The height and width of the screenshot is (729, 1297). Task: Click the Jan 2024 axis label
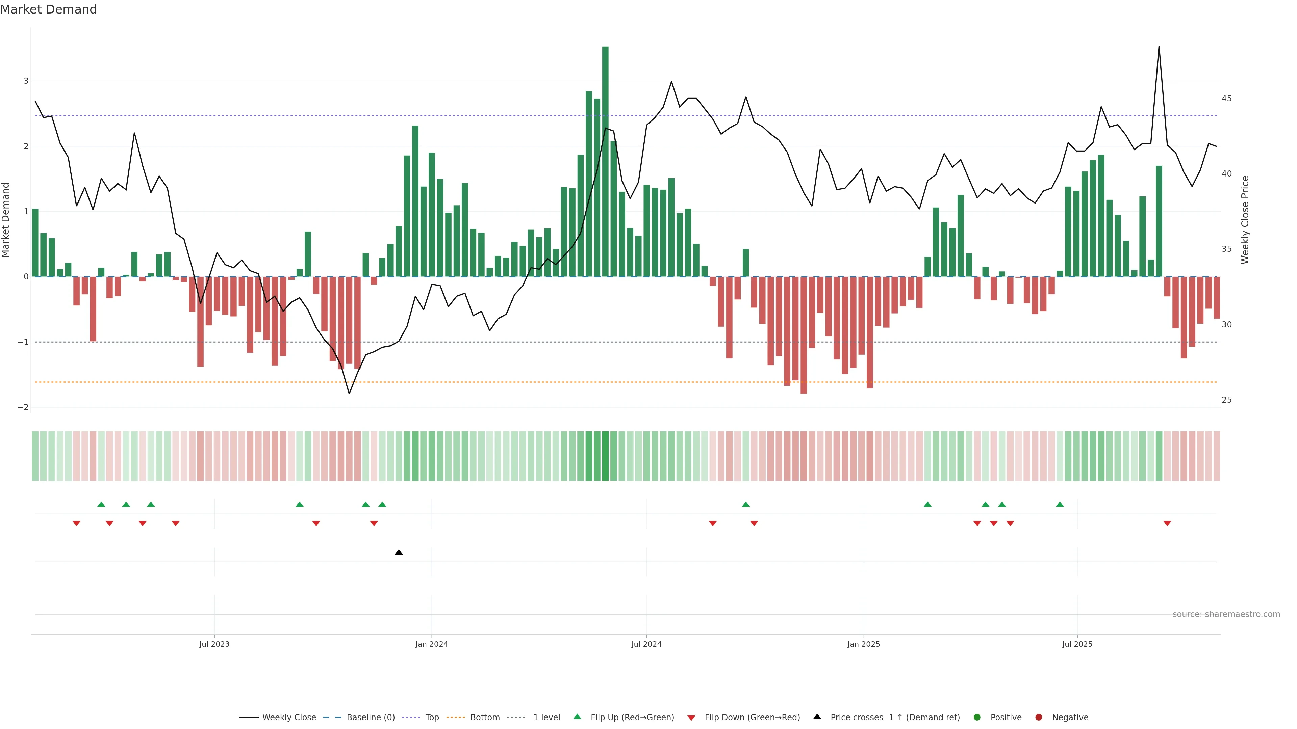coord(432,644)
